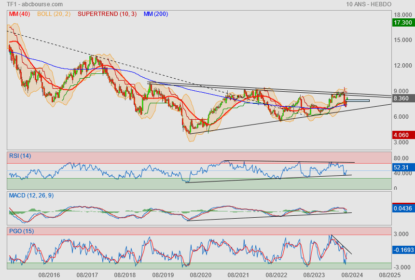
Task: Click the 08/2018 date axis label
Action: 125,275
